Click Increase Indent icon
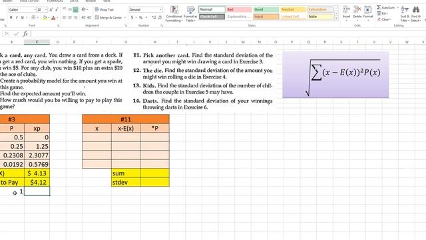Screen dimensions: 426x240 [89, 18]
